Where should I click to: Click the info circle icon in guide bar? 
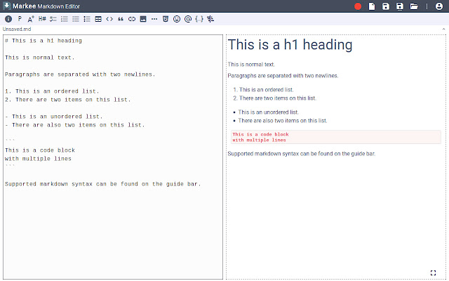pyautogui.click(x=8, y=19)
